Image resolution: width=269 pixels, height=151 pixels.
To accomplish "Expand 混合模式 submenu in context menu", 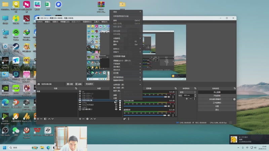I will tap(126, 67).
